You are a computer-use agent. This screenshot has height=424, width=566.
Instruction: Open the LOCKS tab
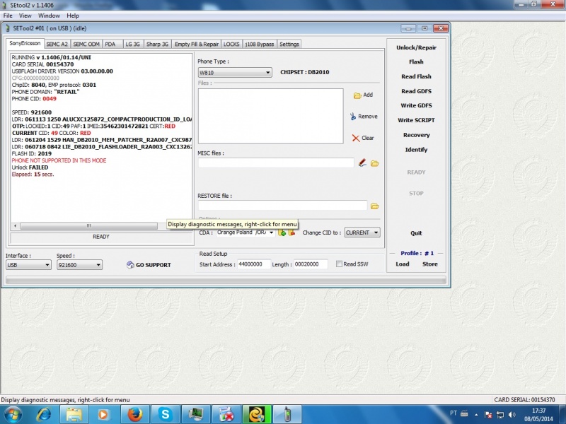click(x=231, y=44)
